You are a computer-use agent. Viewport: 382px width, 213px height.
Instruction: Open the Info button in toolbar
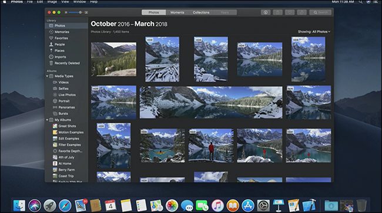tap(266, 12)
